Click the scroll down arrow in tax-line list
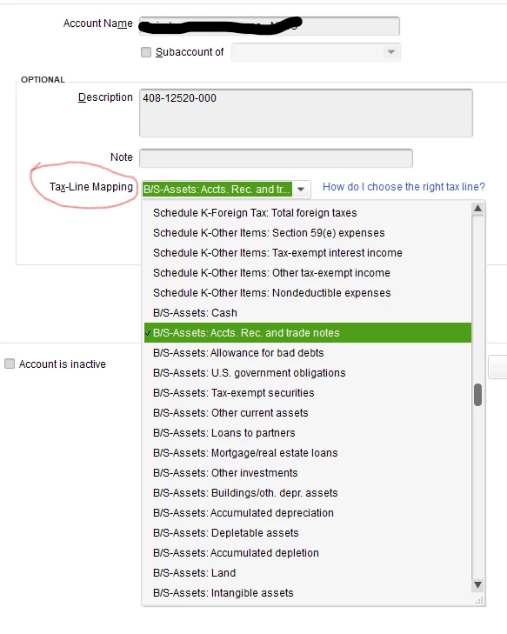 [x=477, y=585]
